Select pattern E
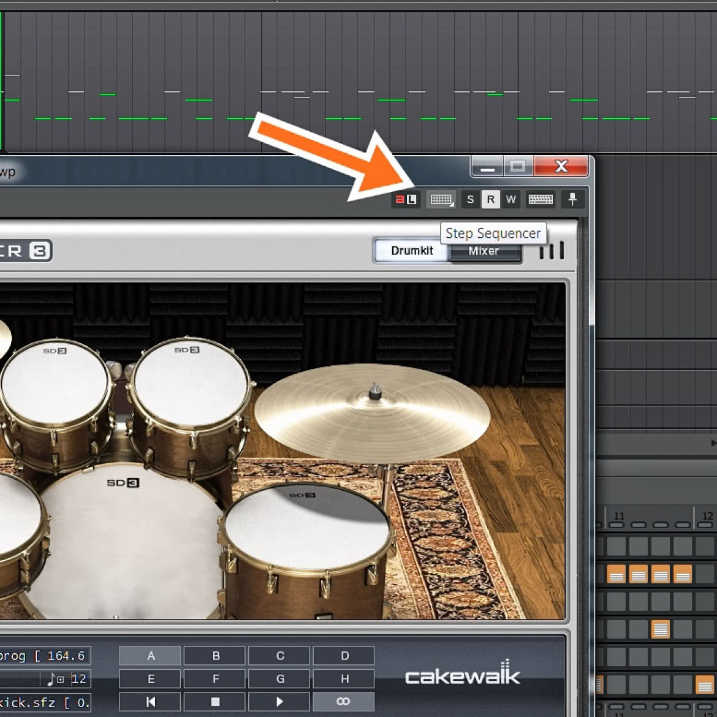 click(150, 678)
